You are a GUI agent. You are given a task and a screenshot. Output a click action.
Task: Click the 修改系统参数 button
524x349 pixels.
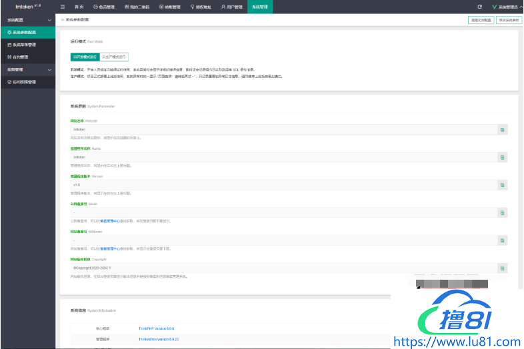click(x=509, y=21)
